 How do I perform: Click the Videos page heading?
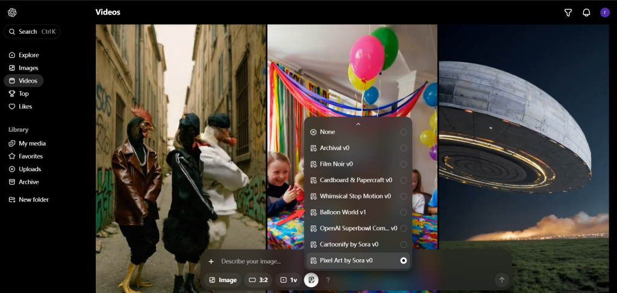(108, 12)
